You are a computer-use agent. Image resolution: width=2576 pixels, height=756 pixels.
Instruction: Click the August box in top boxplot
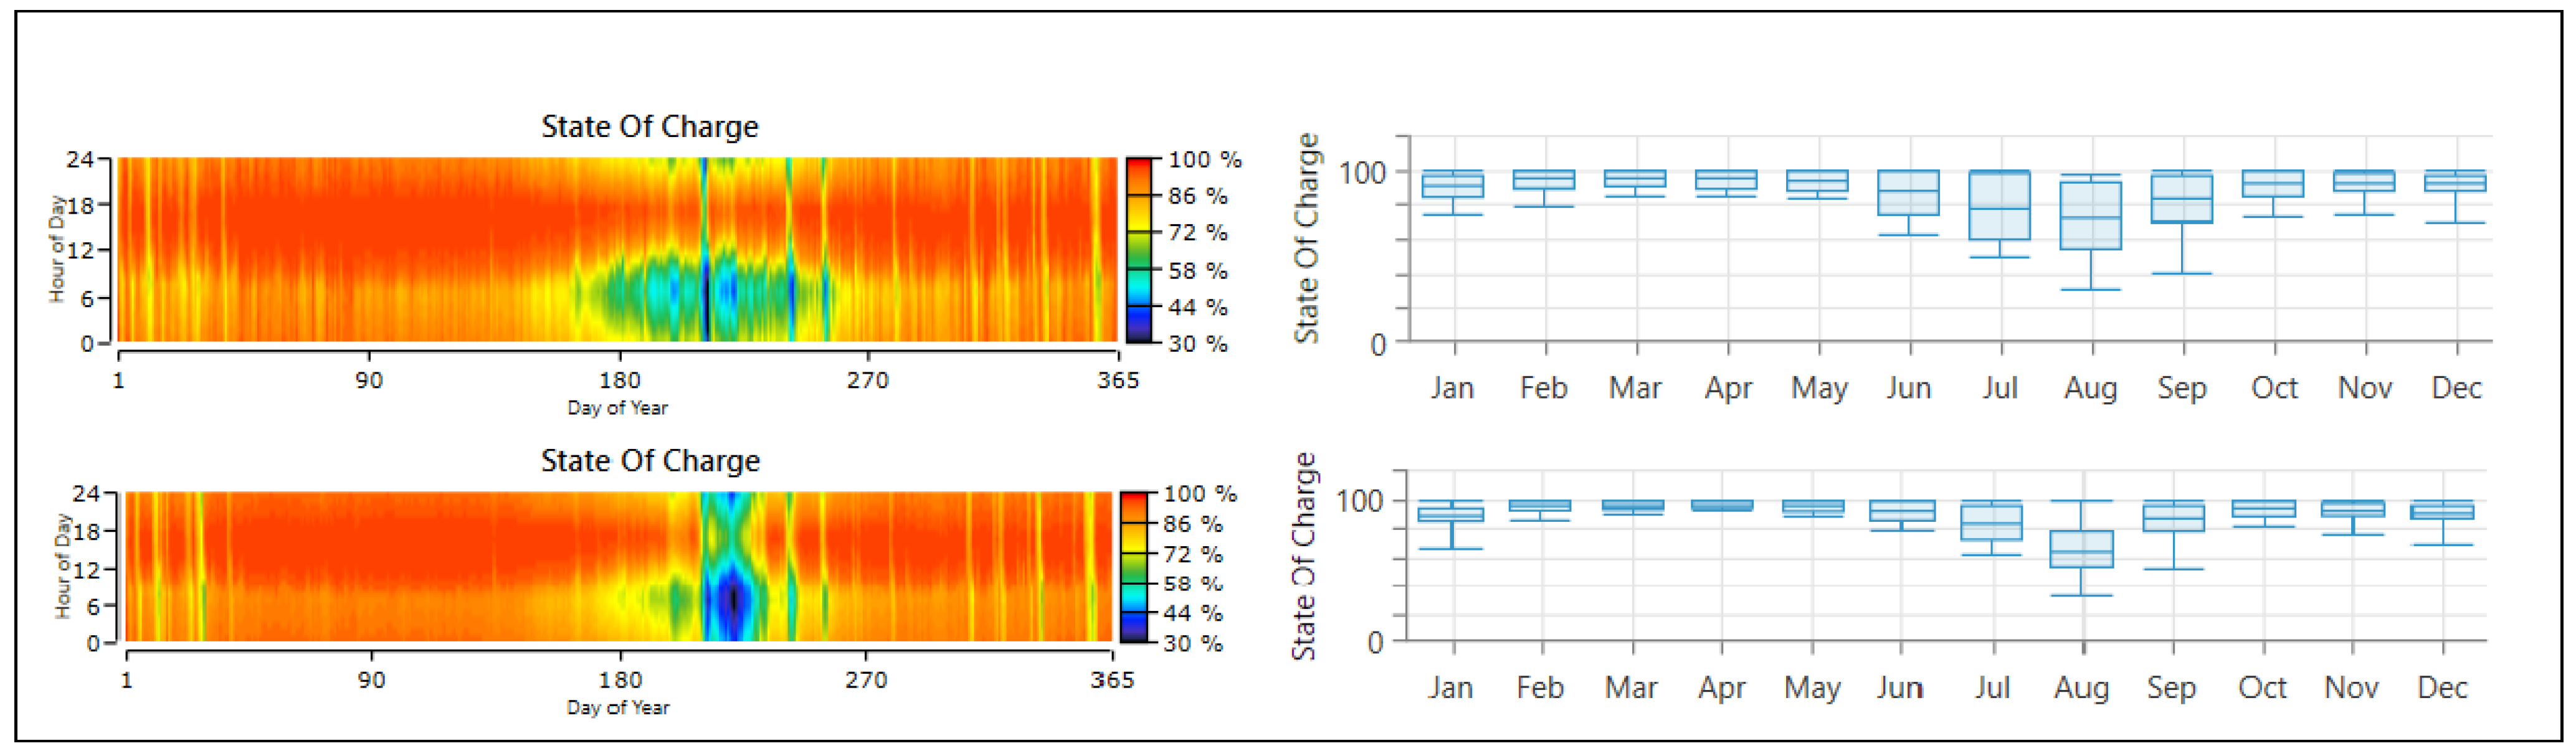tap(2090, 215)
